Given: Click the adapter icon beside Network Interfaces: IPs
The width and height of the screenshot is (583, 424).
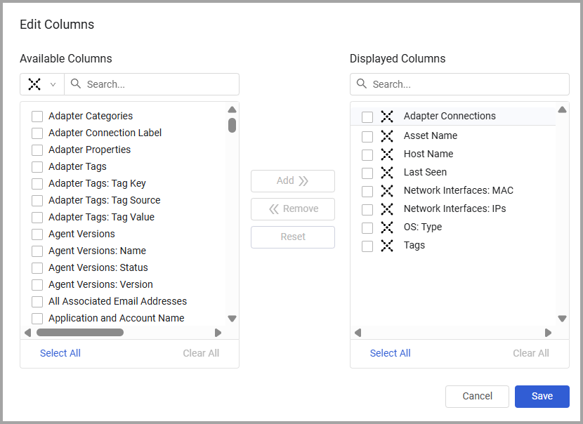Looking at the screenshot, I should point(386,209).
